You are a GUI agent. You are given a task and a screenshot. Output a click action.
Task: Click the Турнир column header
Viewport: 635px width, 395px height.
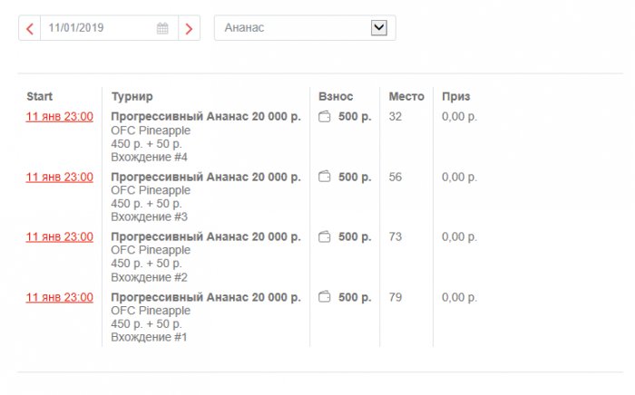point(132,96)
